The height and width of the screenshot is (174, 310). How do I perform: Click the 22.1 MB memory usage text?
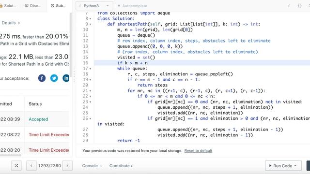pos(21,57)
